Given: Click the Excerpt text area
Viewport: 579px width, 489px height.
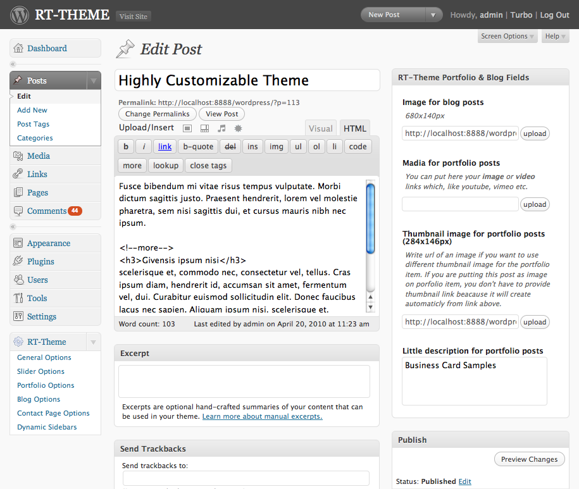Looking at the screenshot, I should tap(244, 381).
